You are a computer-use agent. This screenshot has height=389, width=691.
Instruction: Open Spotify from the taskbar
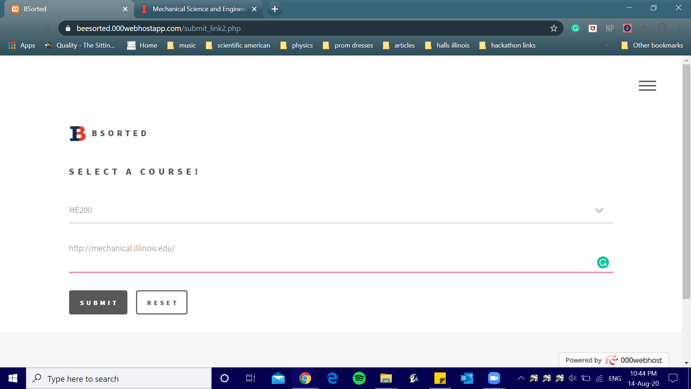359,378
